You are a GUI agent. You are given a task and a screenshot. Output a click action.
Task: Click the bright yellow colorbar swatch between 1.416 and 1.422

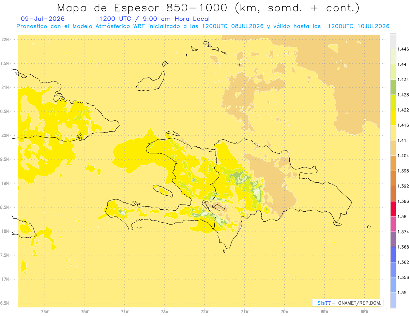[x=393, y=118]
